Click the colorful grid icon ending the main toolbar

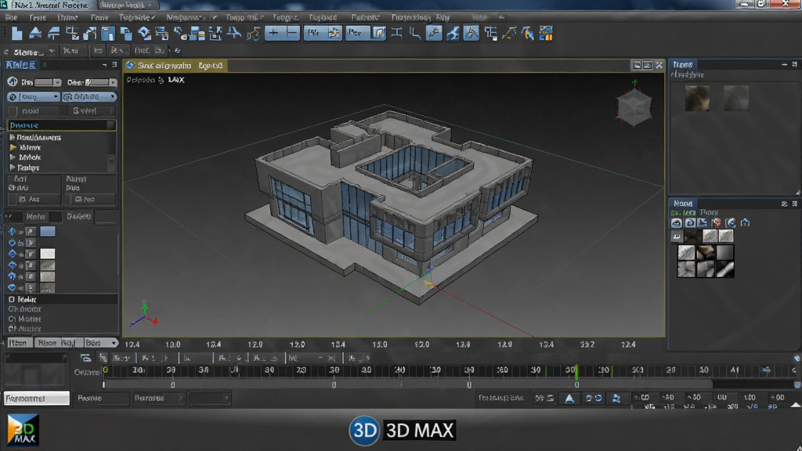pyautogui.click(x=546, y=34)
